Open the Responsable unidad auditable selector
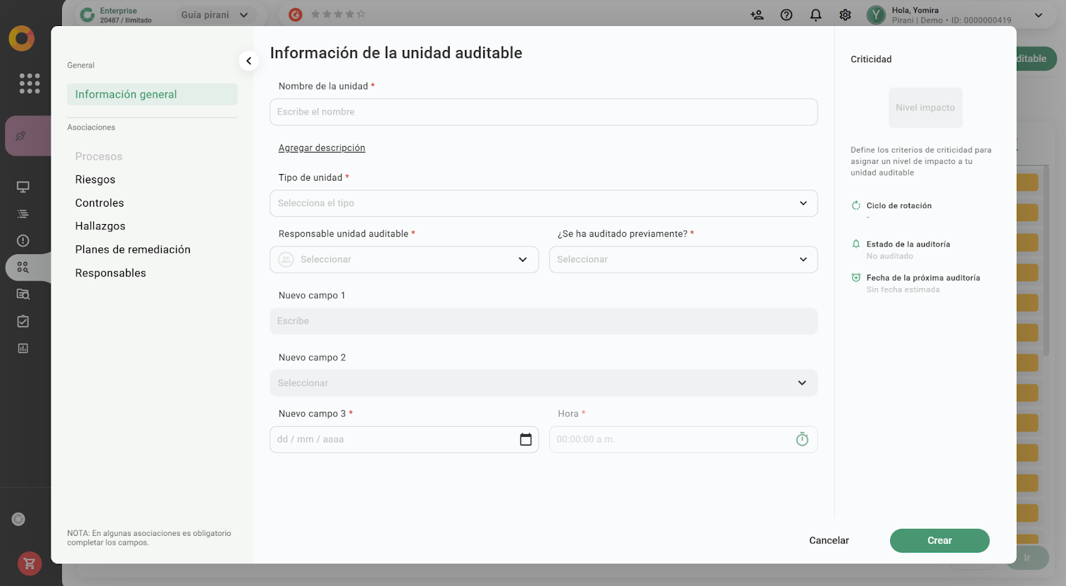 tap(404, 259)
